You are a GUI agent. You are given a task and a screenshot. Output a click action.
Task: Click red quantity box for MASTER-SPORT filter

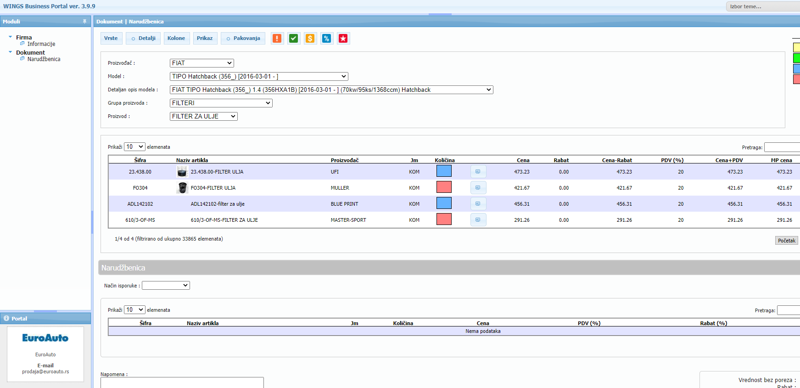[444, 219]
